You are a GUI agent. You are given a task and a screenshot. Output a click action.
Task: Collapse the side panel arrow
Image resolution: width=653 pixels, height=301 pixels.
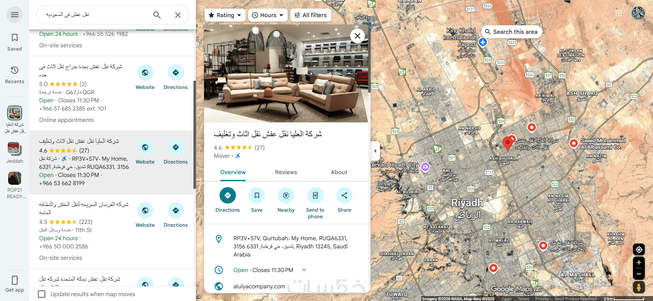[x=375, y=151]
